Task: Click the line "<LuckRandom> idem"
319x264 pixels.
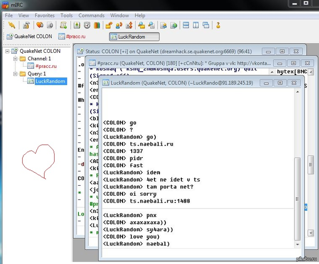Action: (x=131, y=173)
